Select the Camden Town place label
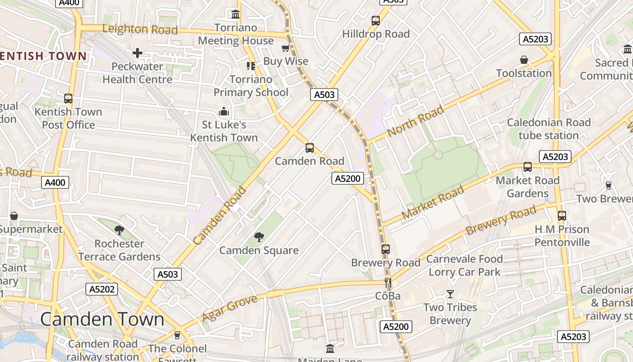The width and height of the screenshot is (633, 362). pyautogui.click(x=102, y=319)
